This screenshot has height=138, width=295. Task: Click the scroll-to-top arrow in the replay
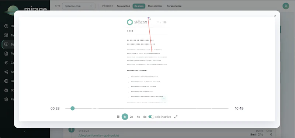tap(163, 98)
